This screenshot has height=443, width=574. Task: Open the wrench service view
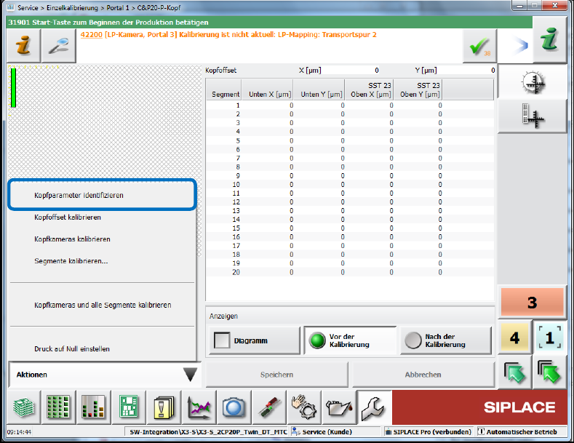(x=374, y=407)
